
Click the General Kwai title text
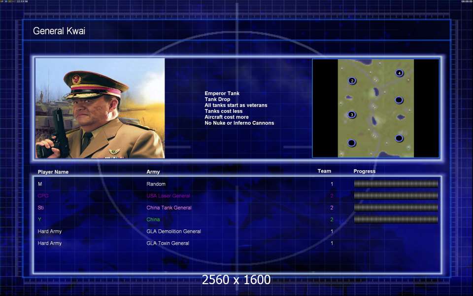coord(59,31)
